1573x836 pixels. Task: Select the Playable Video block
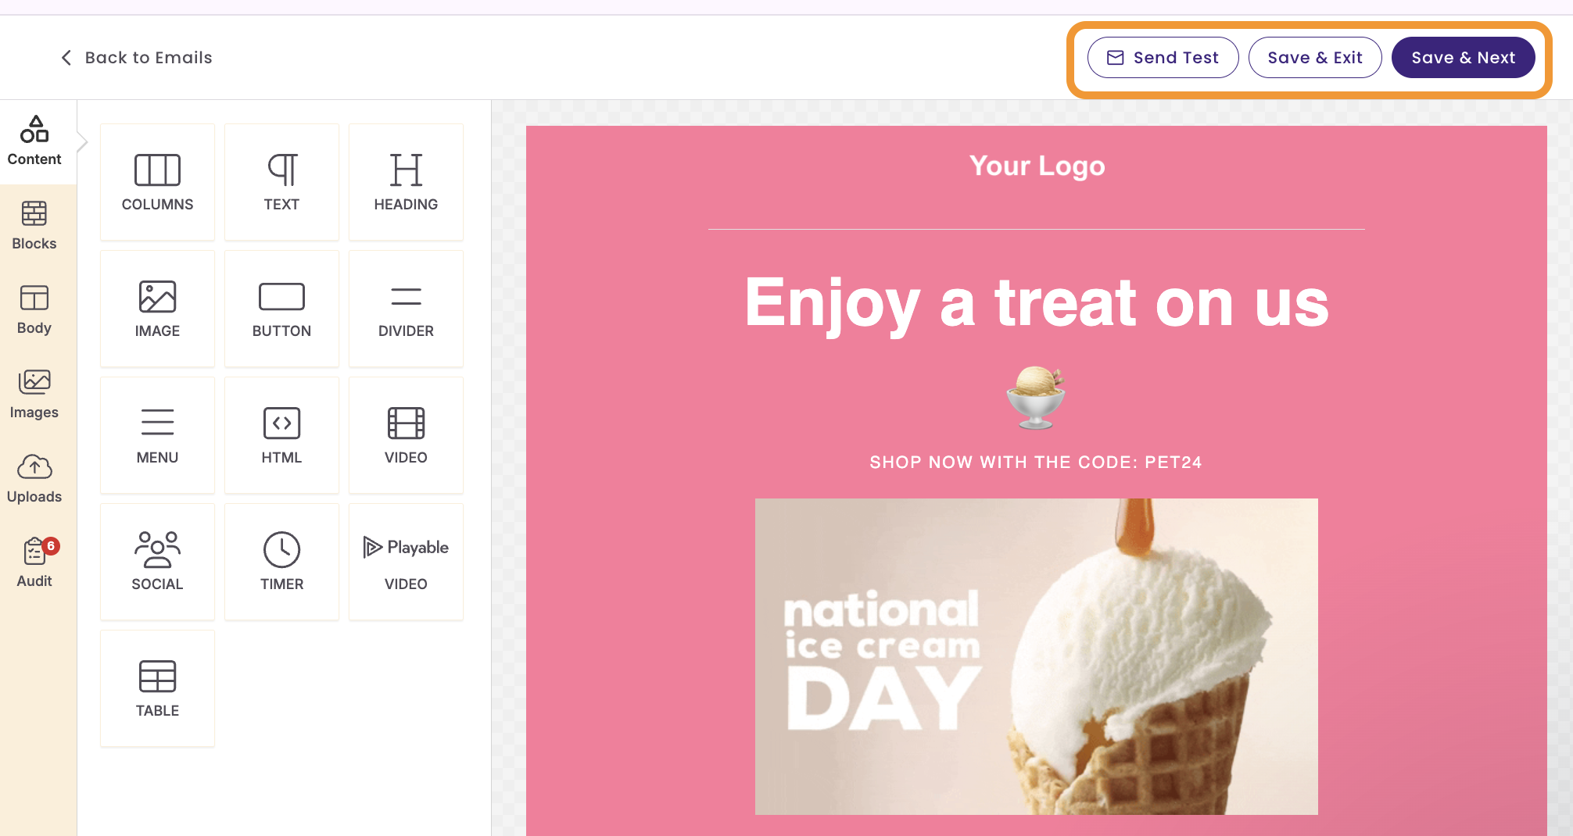(406, 562)
